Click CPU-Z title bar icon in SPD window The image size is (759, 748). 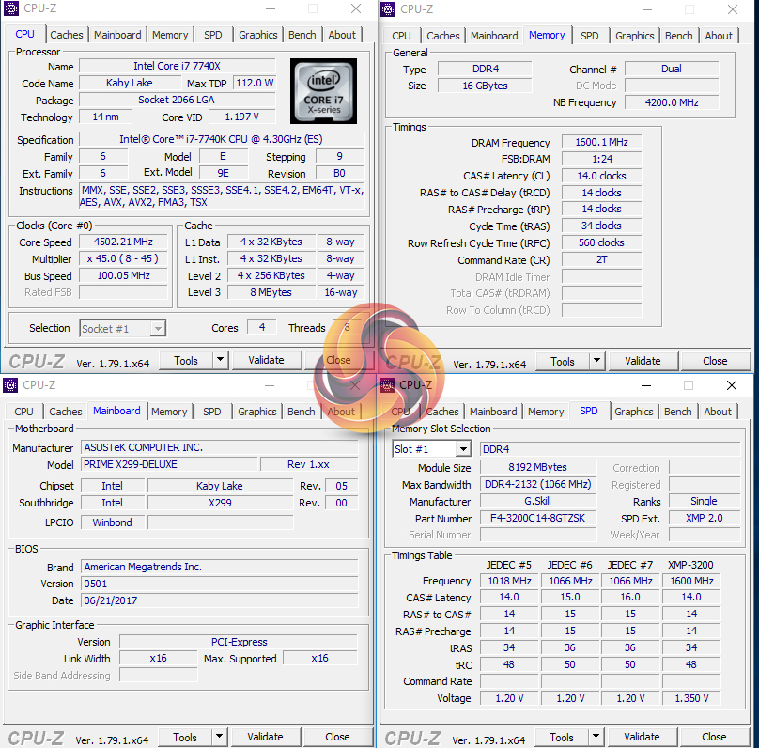click(x=388, y=385)
